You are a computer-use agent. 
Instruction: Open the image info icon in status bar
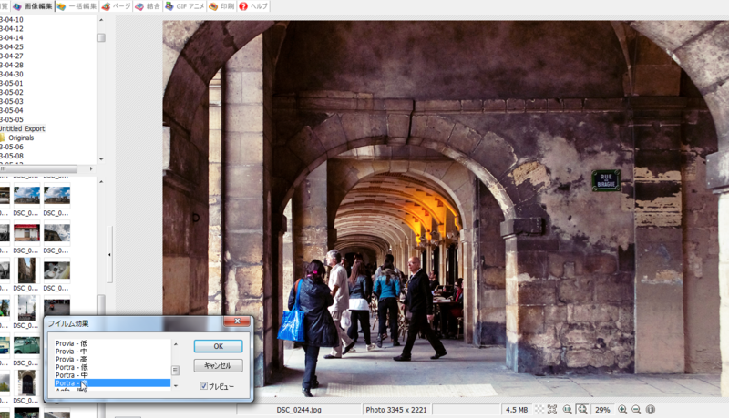pos(651,410)
